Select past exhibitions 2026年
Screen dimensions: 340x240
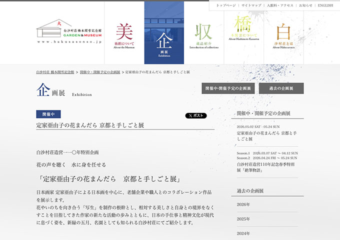(243, 204)
